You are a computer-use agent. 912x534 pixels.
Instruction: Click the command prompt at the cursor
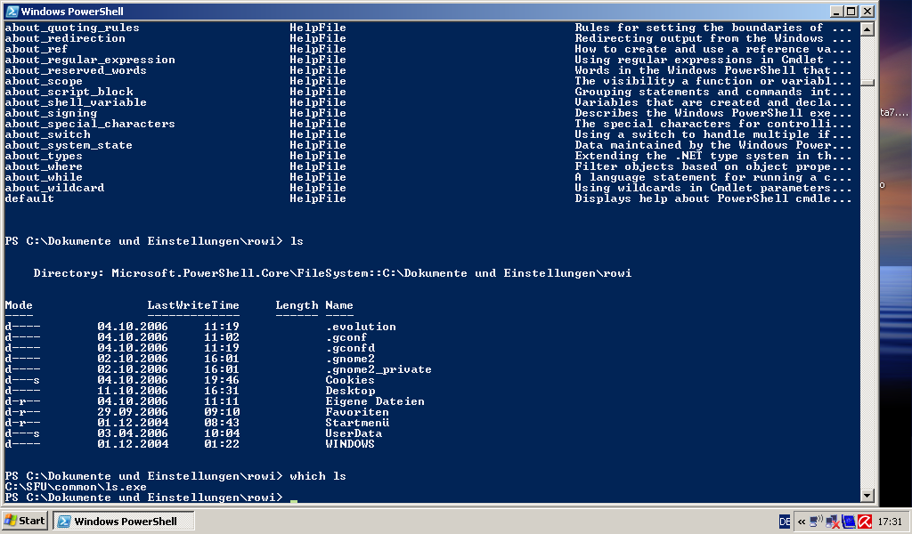click(293, 498)
